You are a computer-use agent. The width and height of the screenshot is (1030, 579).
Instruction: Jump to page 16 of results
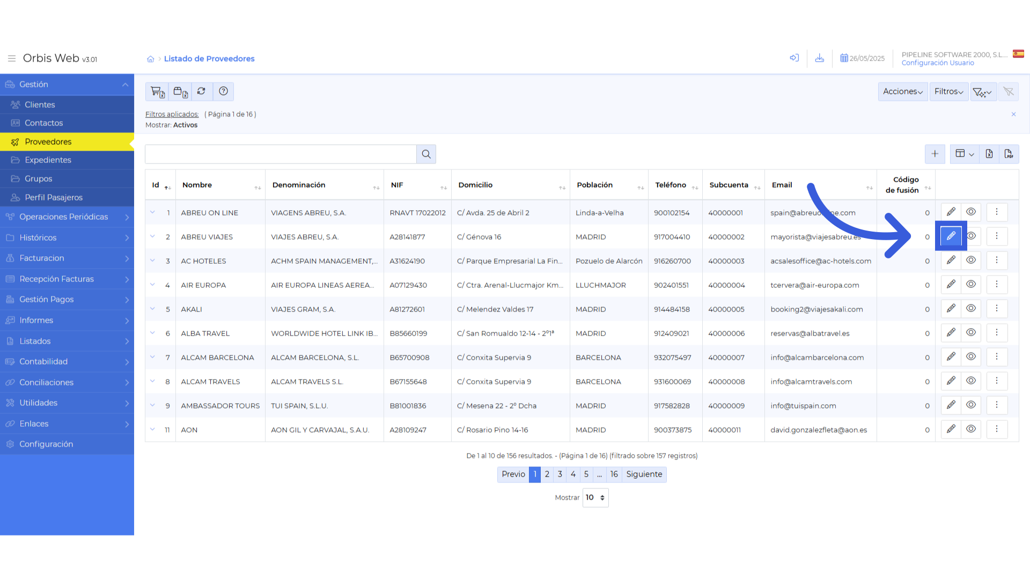(614, 474)
